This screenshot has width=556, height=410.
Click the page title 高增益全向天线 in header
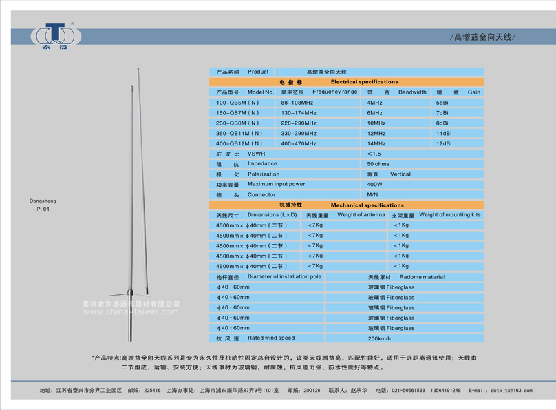click(482, 37)
